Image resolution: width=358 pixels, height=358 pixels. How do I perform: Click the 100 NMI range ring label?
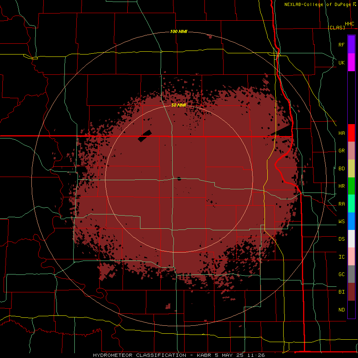tap(179, 31)
